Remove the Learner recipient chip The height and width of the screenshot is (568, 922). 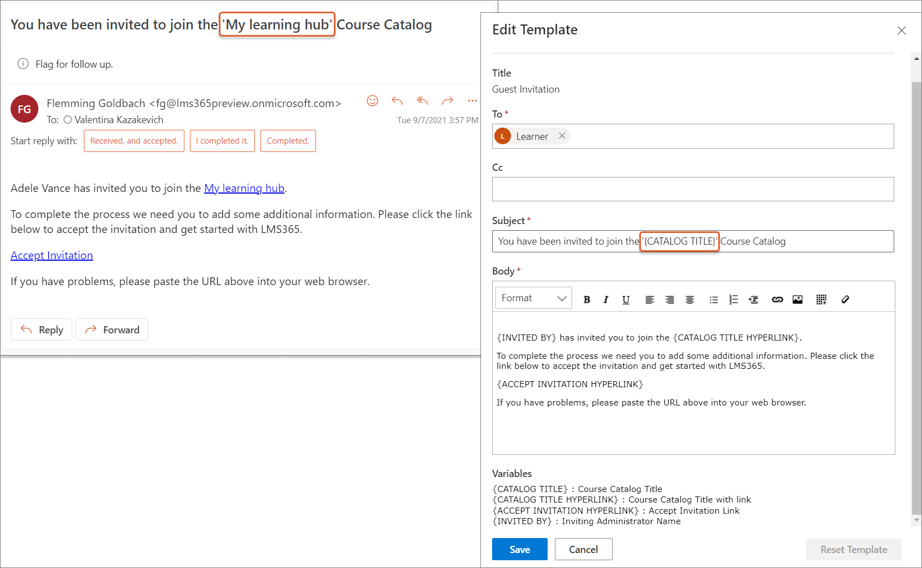[562, 136]
